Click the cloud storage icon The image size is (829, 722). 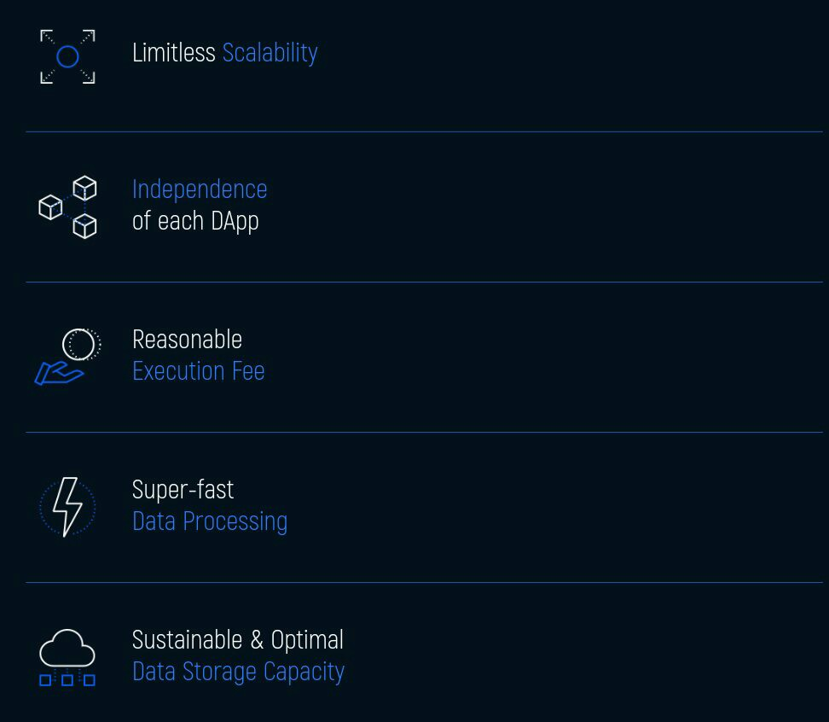67,657
